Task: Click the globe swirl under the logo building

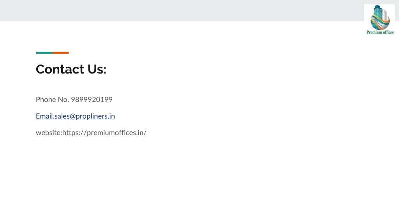Action: pyautogui.click(x=380, y=23)
